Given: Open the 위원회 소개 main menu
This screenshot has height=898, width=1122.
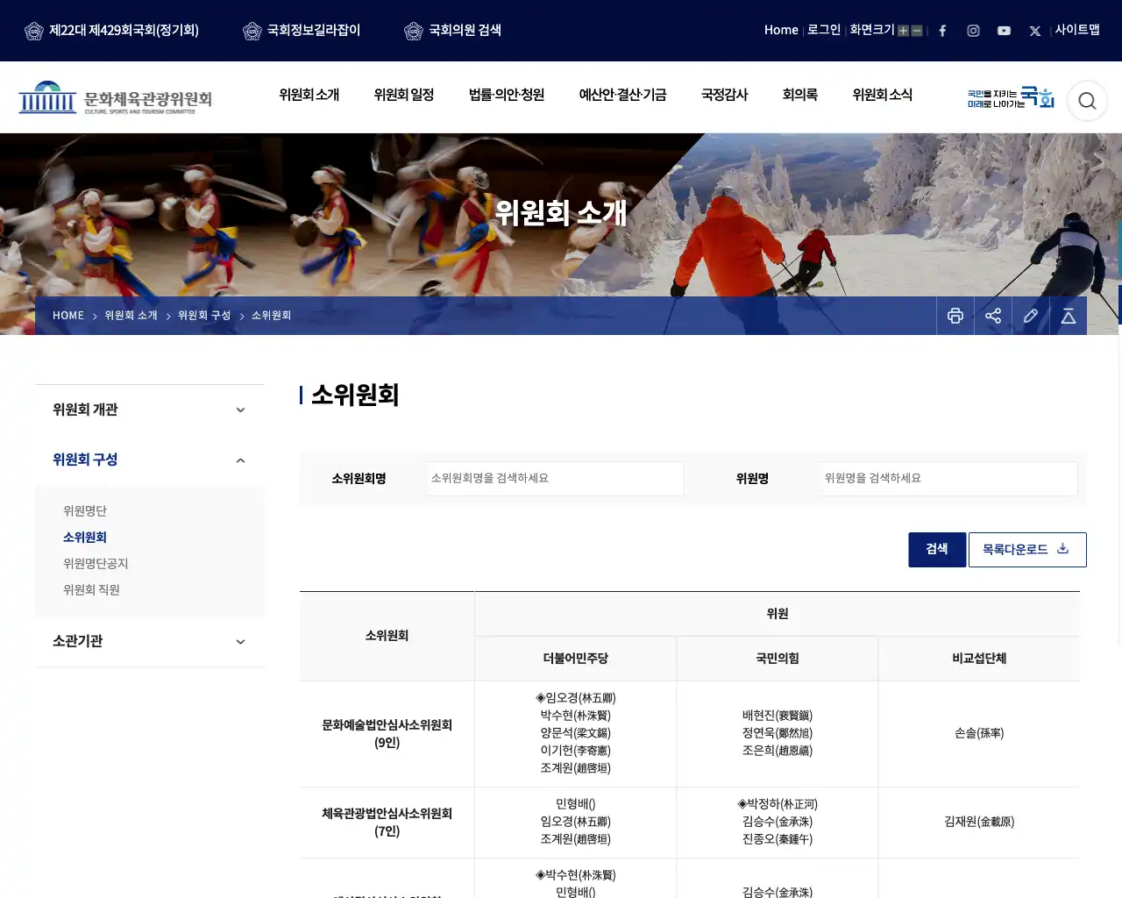Looking at the screenshot, I should tap(309, 95).
